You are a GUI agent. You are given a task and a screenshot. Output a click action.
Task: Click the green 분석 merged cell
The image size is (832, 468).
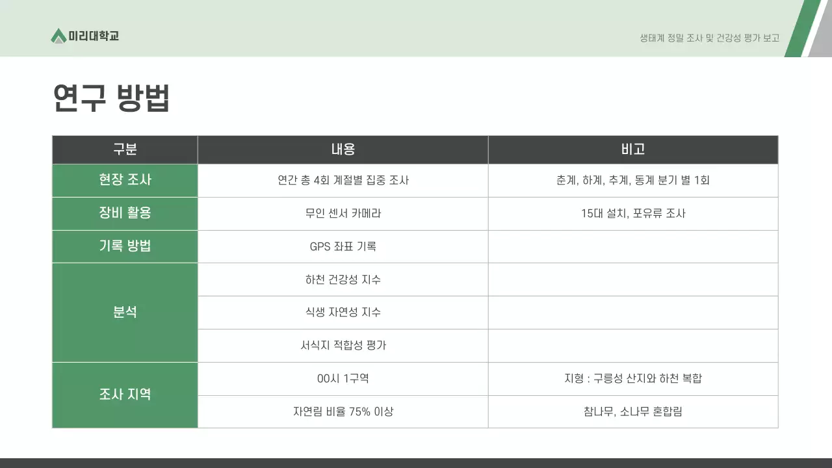click(x=125, y=312)
